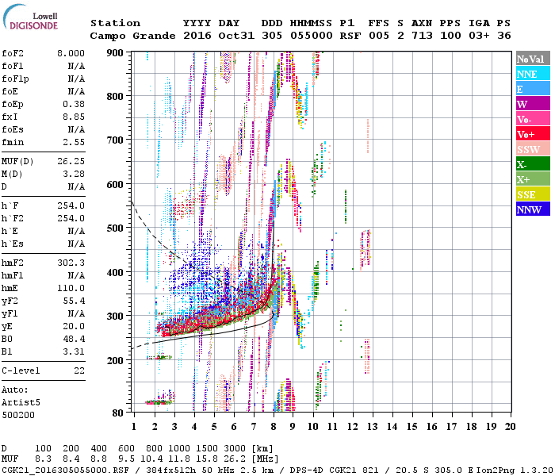Select the W purple legend swatch
Viewport: 555px width, 476px height.
click(x=533, y=104)
